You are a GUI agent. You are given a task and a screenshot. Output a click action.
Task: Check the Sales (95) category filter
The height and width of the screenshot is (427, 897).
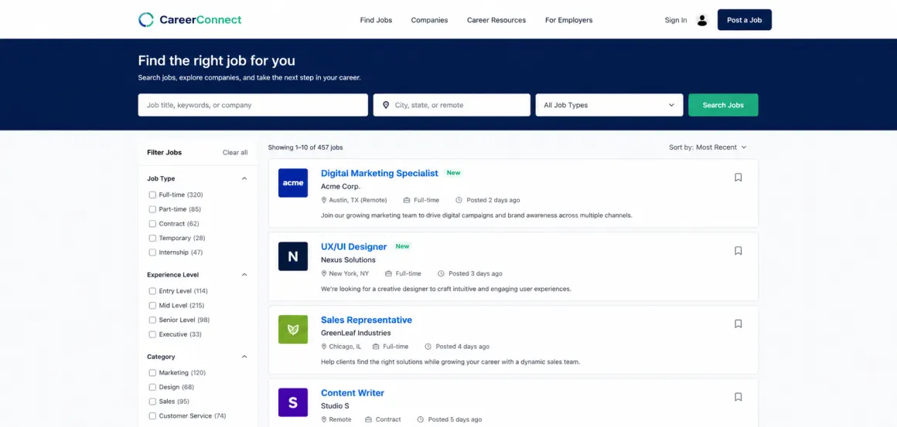pyautogui.click(x=152, y=402)
